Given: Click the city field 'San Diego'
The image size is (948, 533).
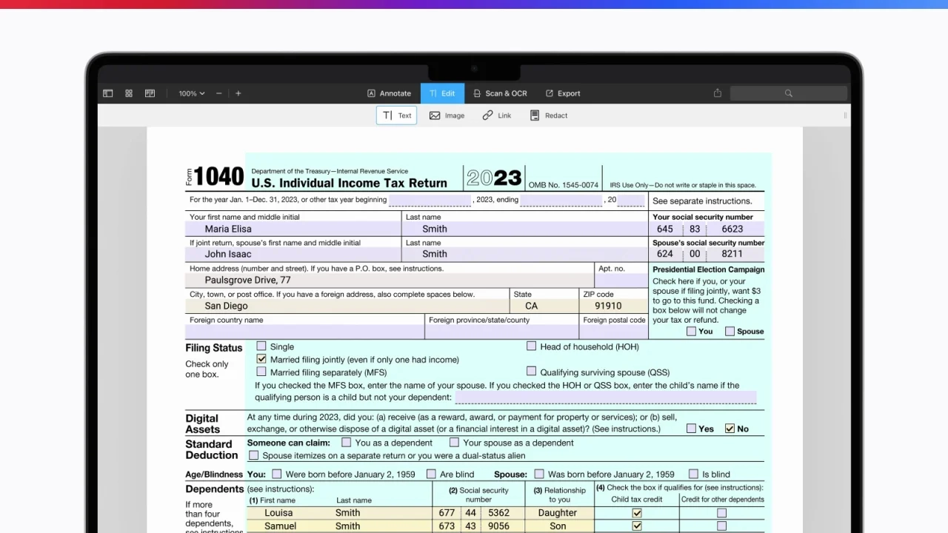Looking at the screenshot, I should click(347, 306).
